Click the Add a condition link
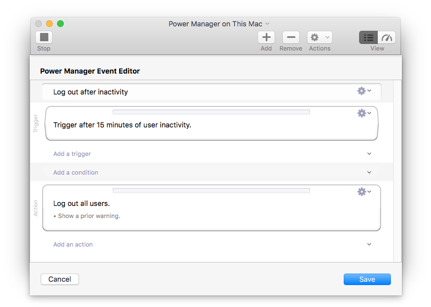431x307 pixels. 76,172
